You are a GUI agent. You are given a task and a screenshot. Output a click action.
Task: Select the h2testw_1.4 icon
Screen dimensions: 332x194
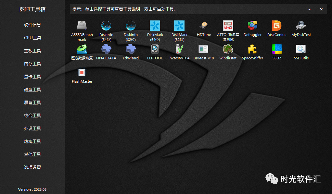coord(179,49)
